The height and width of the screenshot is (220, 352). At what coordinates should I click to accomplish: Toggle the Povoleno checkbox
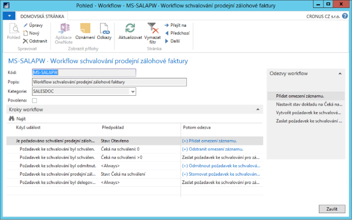coord(35,101)
